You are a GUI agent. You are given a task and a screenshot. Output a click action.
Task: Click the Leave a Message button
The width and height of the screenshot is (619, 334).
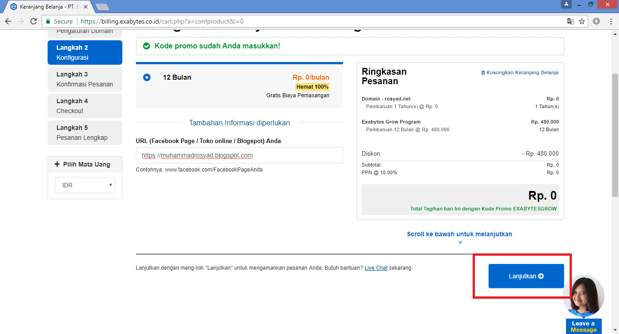(584, 326)
